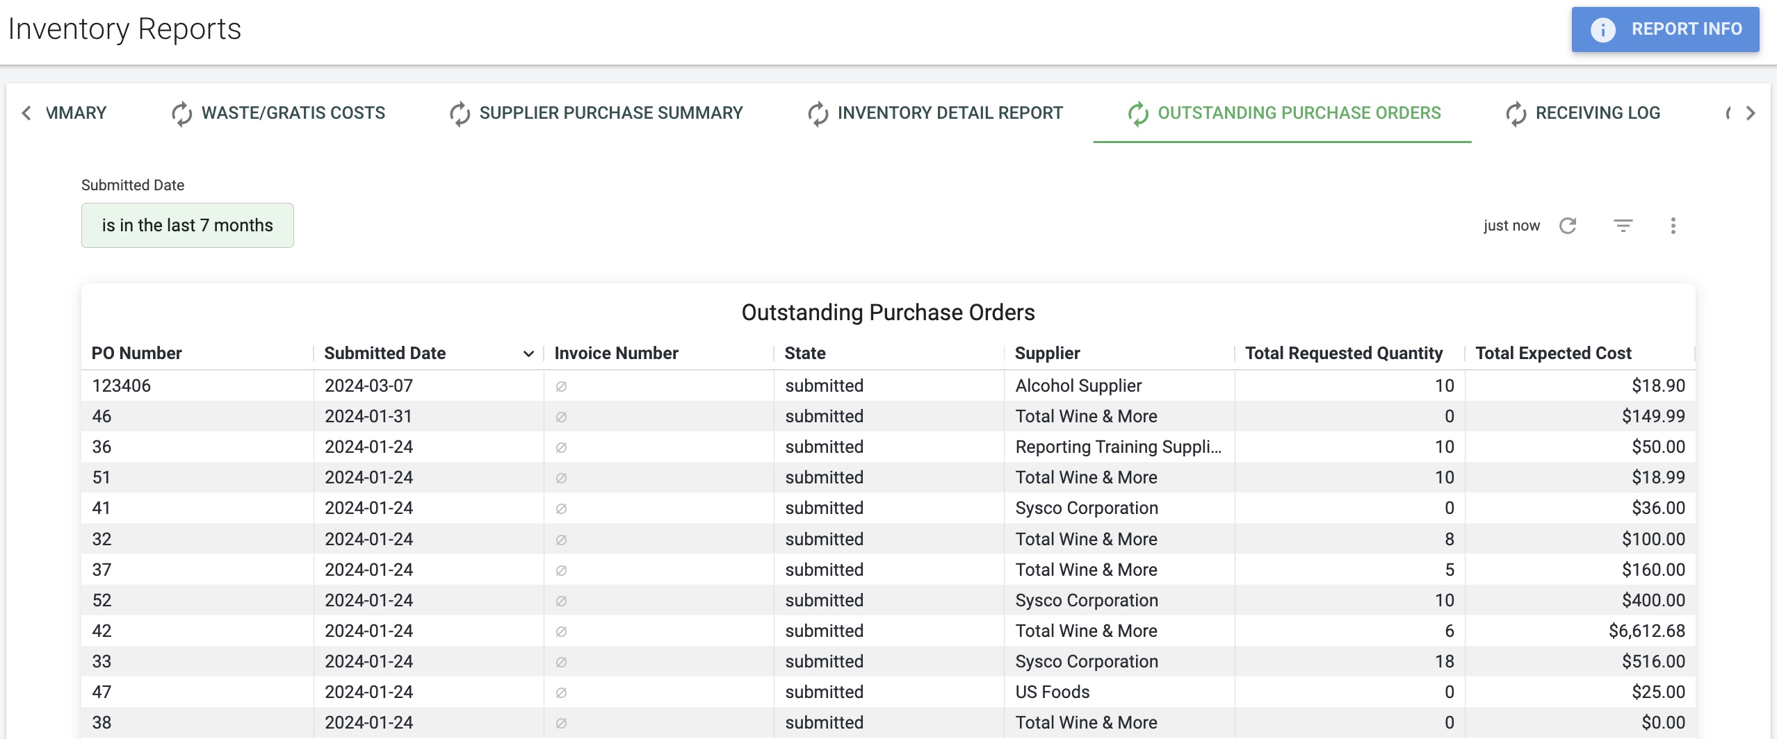Refresh the report data next to just now

pos(1568,225)
